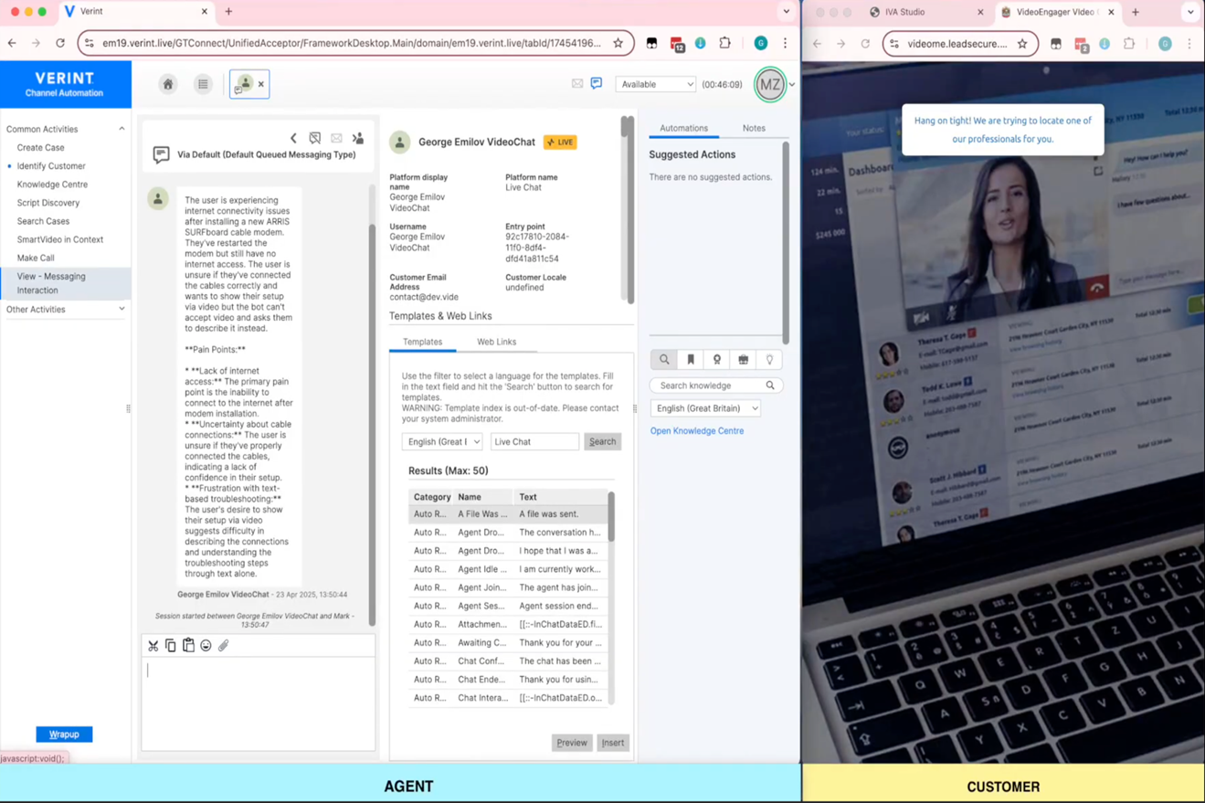Select Create Case in Common Activities
Viewport: 1205px width, 803px height.
pos(40,147)
